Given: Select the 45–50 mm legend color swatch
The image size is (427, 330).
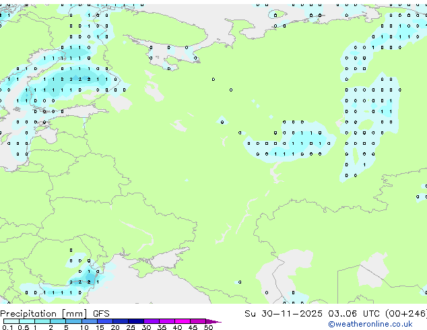Looking at the screenshot, I should 198,321.
